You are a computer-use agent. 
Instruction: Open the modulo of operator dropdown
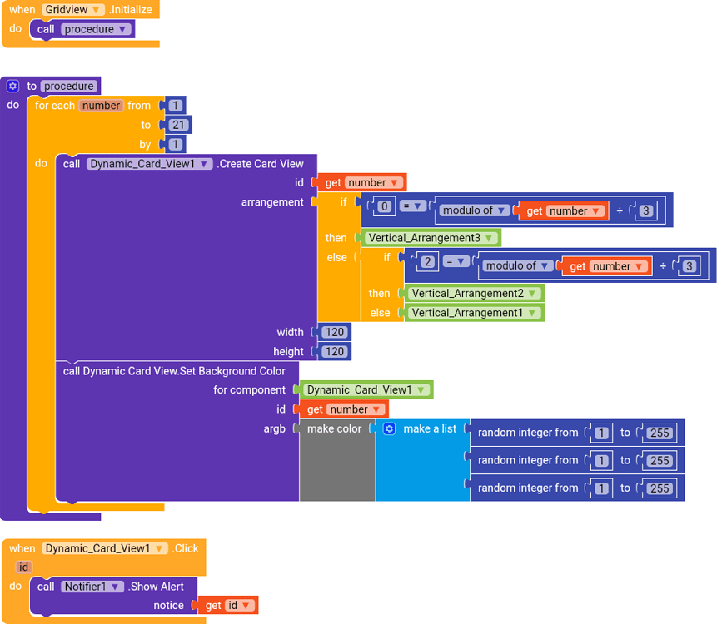pyautogui.click(x=503, y=210)
